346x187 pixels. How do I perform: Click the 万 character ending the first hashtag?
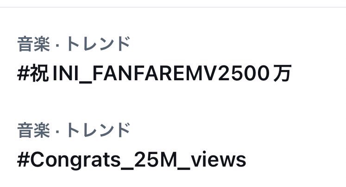click(282, 73)
